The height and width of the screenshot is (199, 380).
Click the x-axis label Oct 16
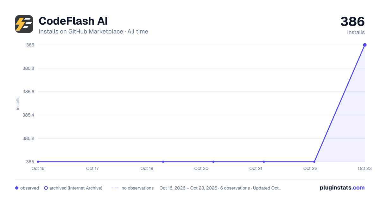click(x=38, y=168)
